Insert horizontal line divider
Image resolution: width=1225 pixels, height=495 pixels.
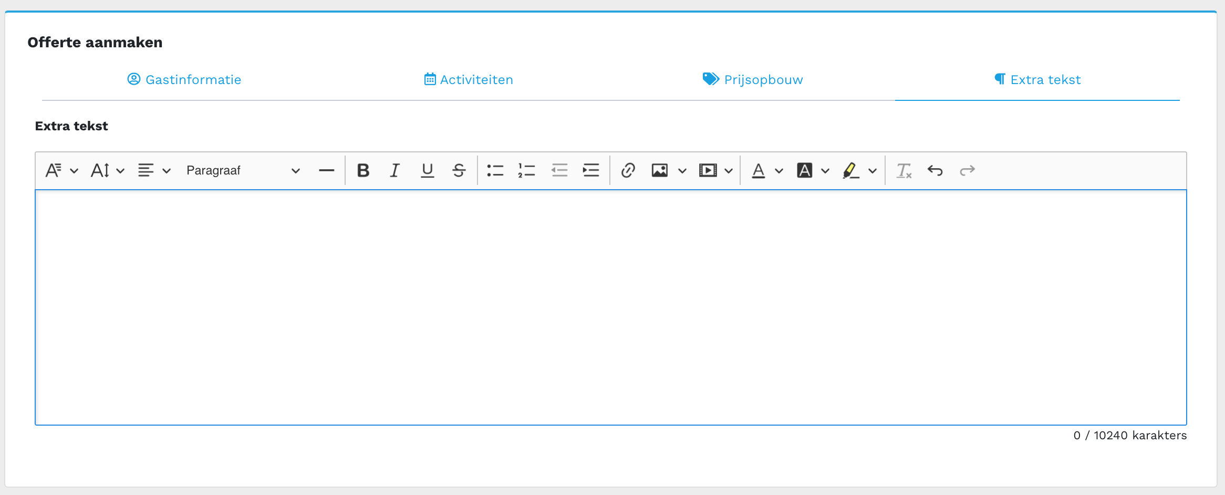(326, 170)
